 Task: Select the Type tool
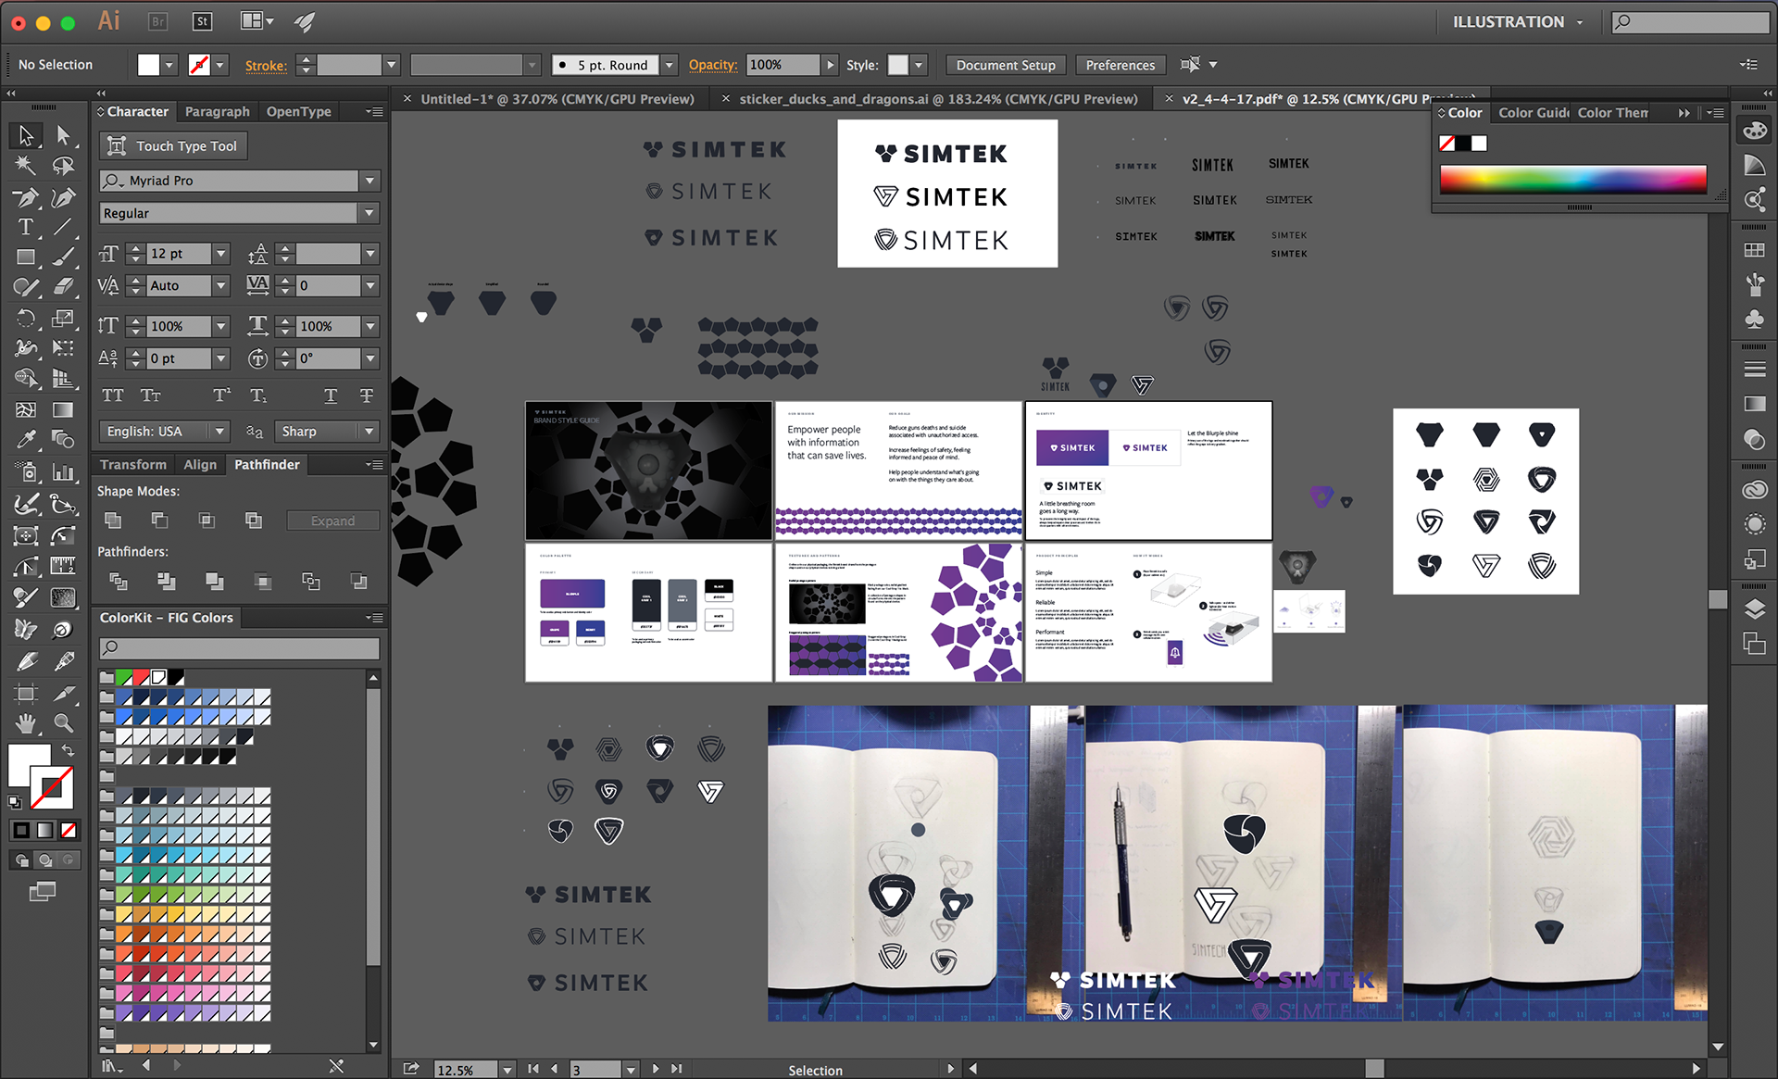(25, 228)
